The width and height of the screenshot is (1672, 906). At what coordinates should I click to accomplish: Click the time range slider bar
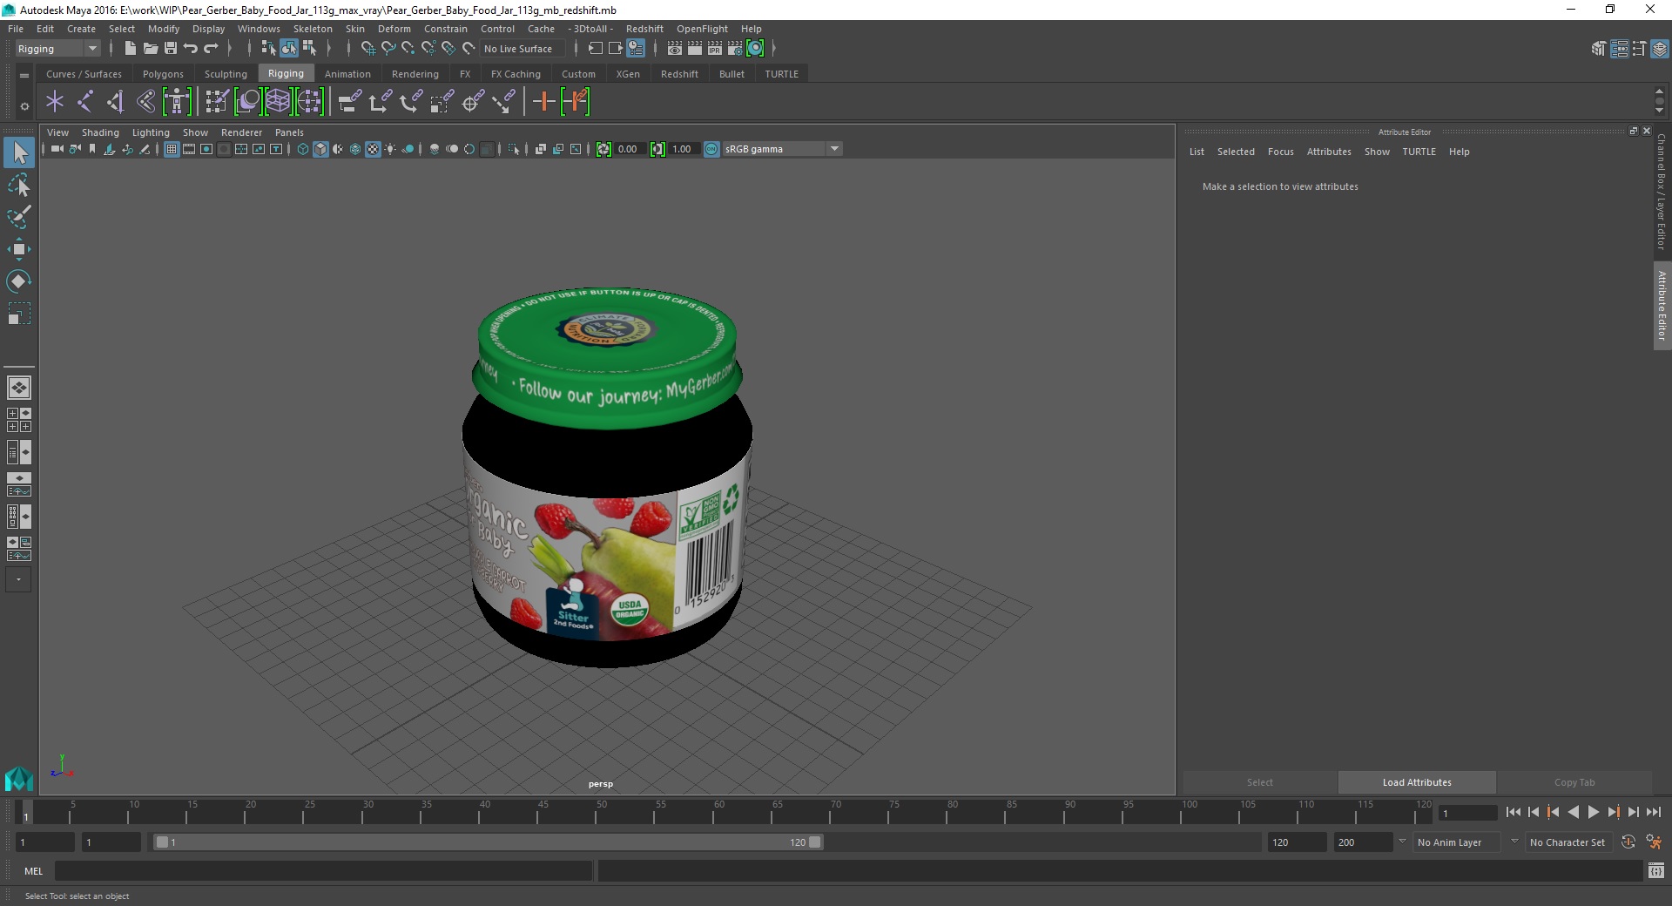[x=488, y=842]
